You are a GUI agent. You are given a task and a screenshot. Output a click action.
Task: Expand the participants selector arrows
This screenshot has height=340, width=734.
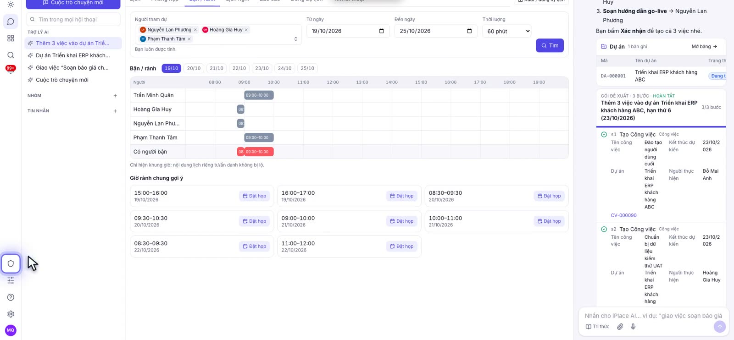click(295, 39)
